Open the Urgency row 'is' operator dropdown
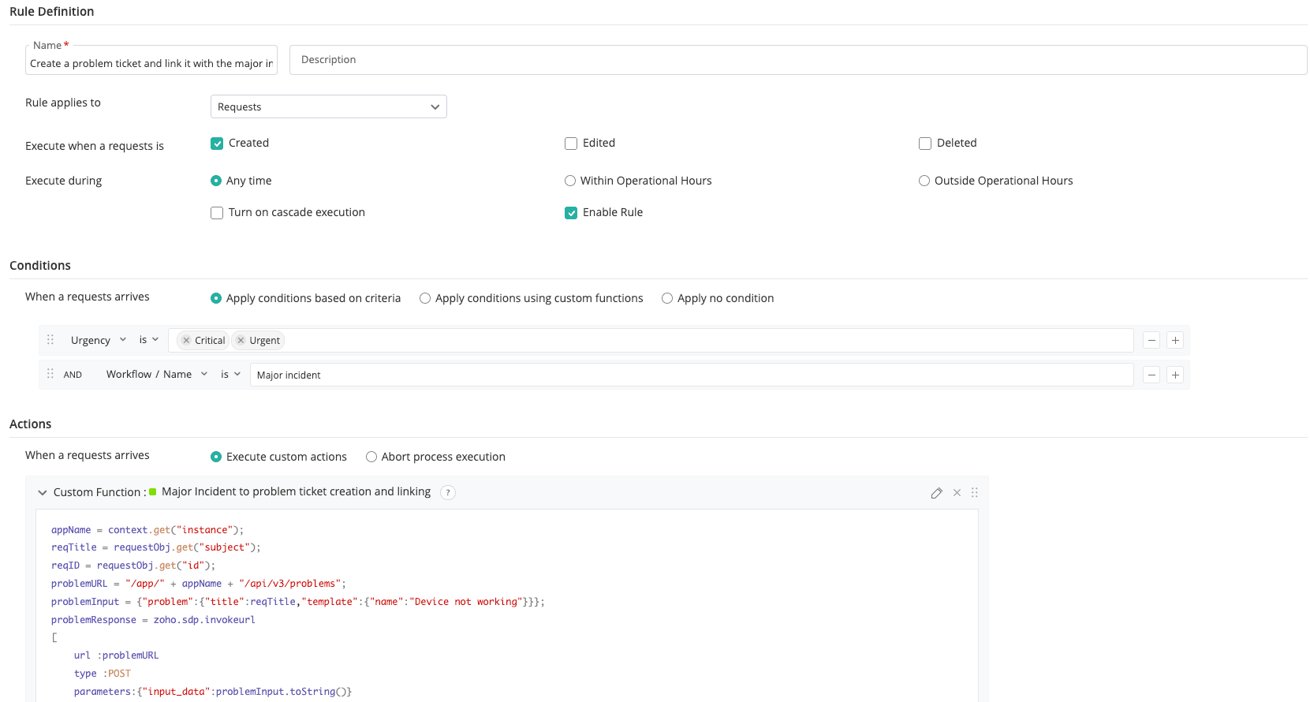 (149, 340)
